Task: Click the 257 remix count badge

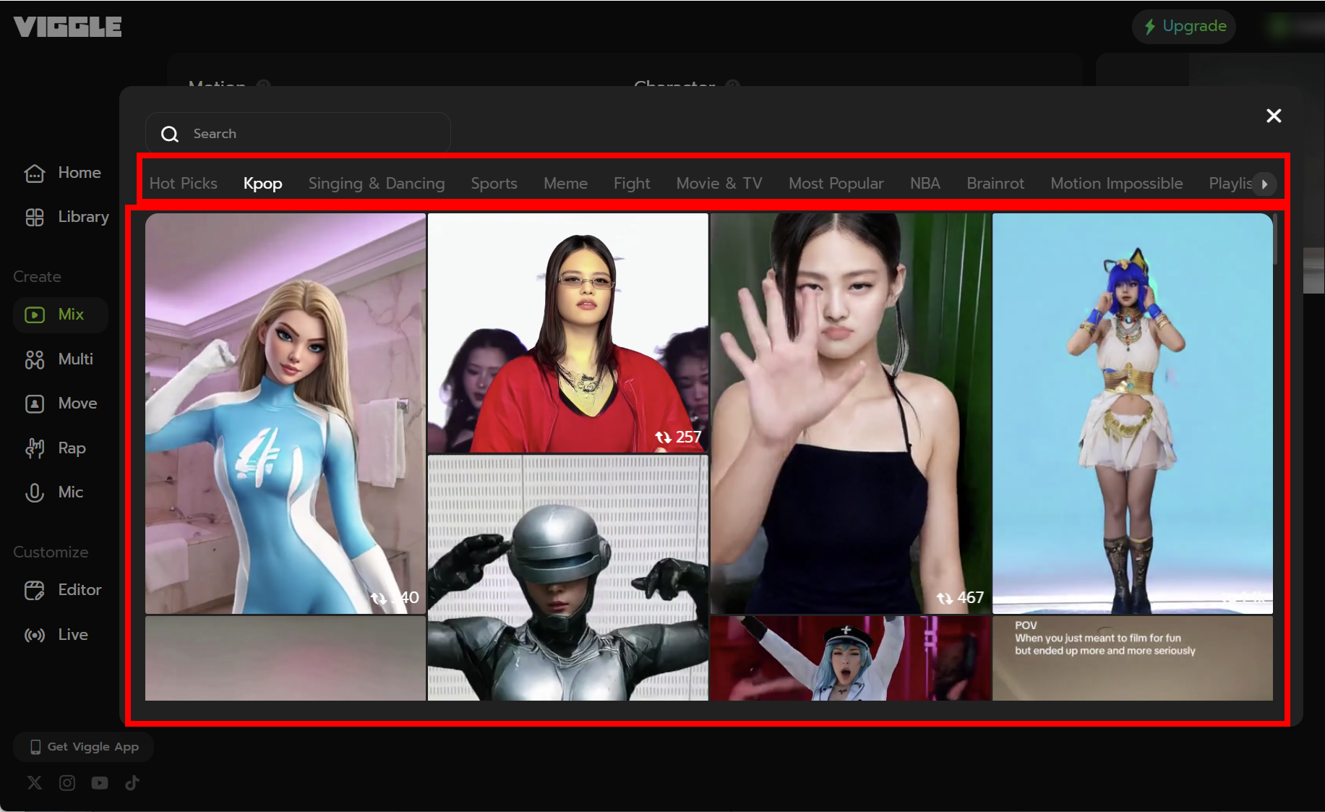Action: pos(678,437)
